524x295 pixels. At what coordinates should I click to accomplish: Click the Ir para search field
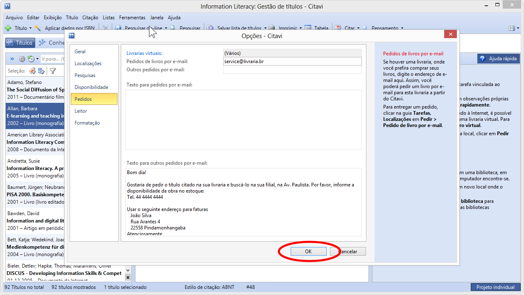point(52,59)
